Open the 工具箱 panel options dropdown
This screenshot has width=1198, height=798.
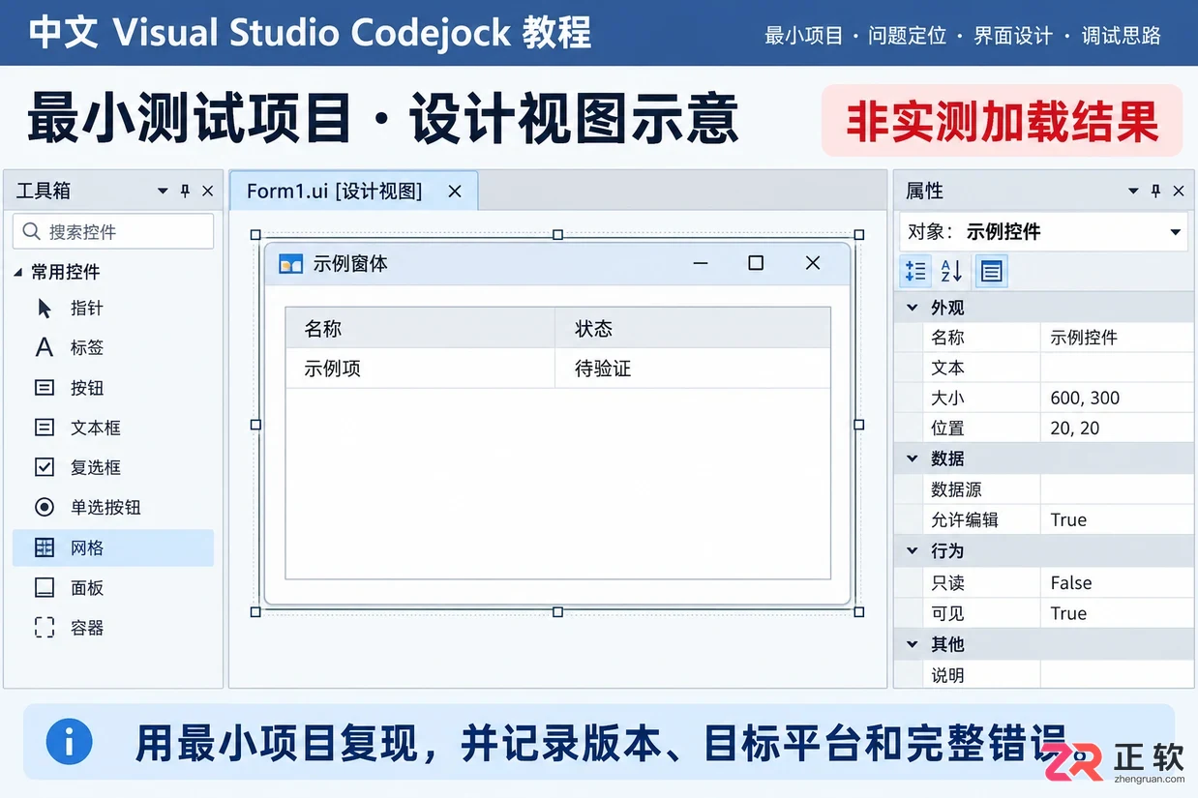click(x=163, y=192)
